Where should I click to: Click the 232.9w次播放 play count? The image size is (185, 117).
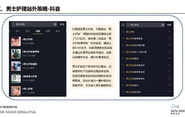29,81
